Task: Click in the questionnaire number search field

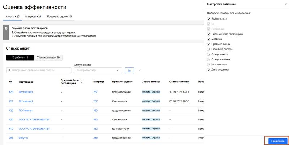Action: [40, 70]
